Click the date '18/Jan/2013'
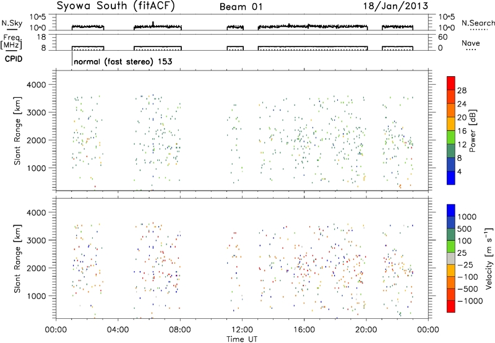This screenshot has height=343, width=495. tap(395, 6)
